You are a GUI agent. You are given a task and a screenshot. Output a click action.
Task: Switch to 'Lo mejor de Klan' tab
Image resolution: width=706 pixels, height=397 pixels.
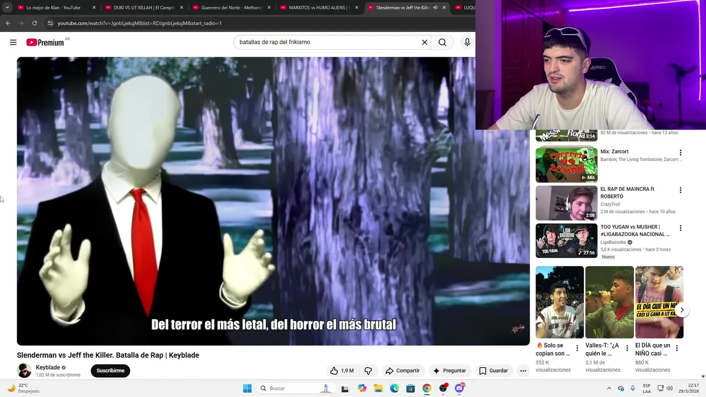54,8
